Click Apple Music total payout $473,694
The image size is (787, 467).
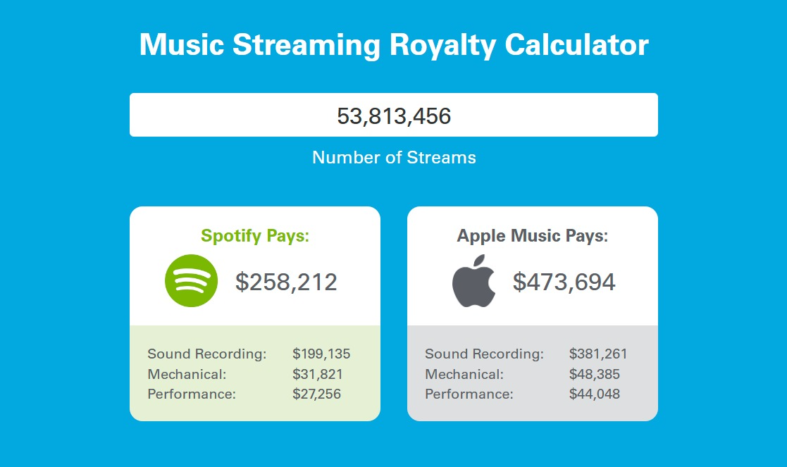click(564, 282)
